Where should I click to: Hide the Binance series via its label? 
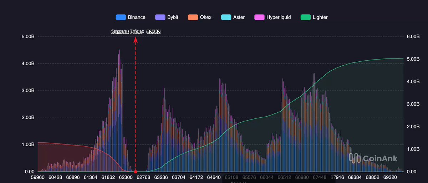137,17
